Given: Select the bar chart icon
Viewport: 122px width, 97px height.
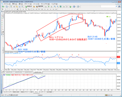Looking at the screenshot, I should pos(46,7).
